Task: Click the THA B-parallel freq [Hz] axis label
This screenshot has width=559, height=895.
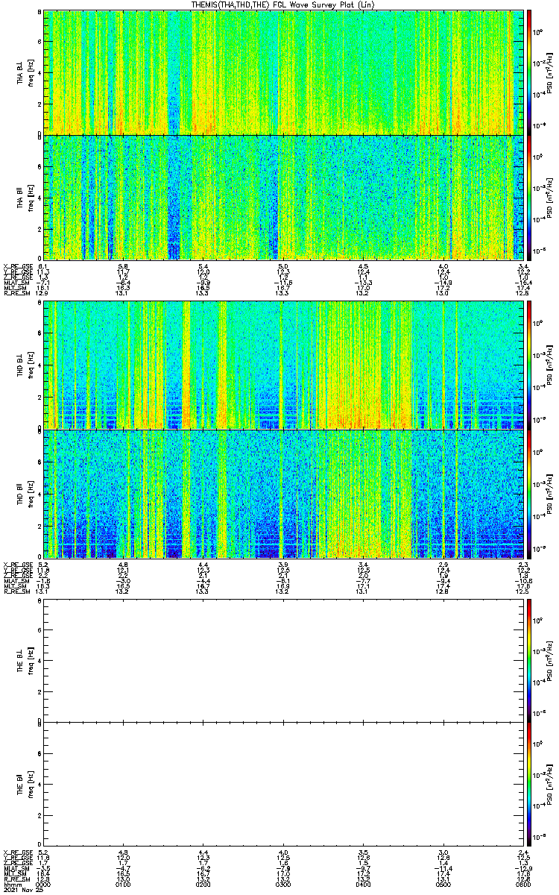Action: point(33,197)
